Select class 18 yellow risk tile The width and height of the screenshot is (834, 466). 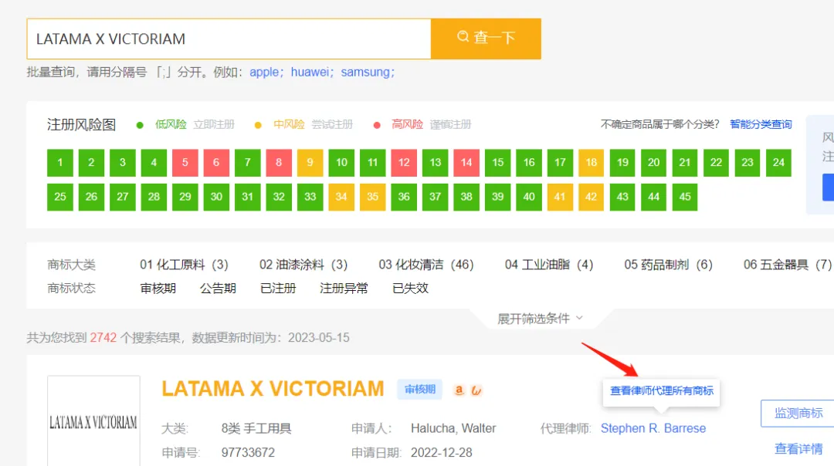[x=591, y=163]
